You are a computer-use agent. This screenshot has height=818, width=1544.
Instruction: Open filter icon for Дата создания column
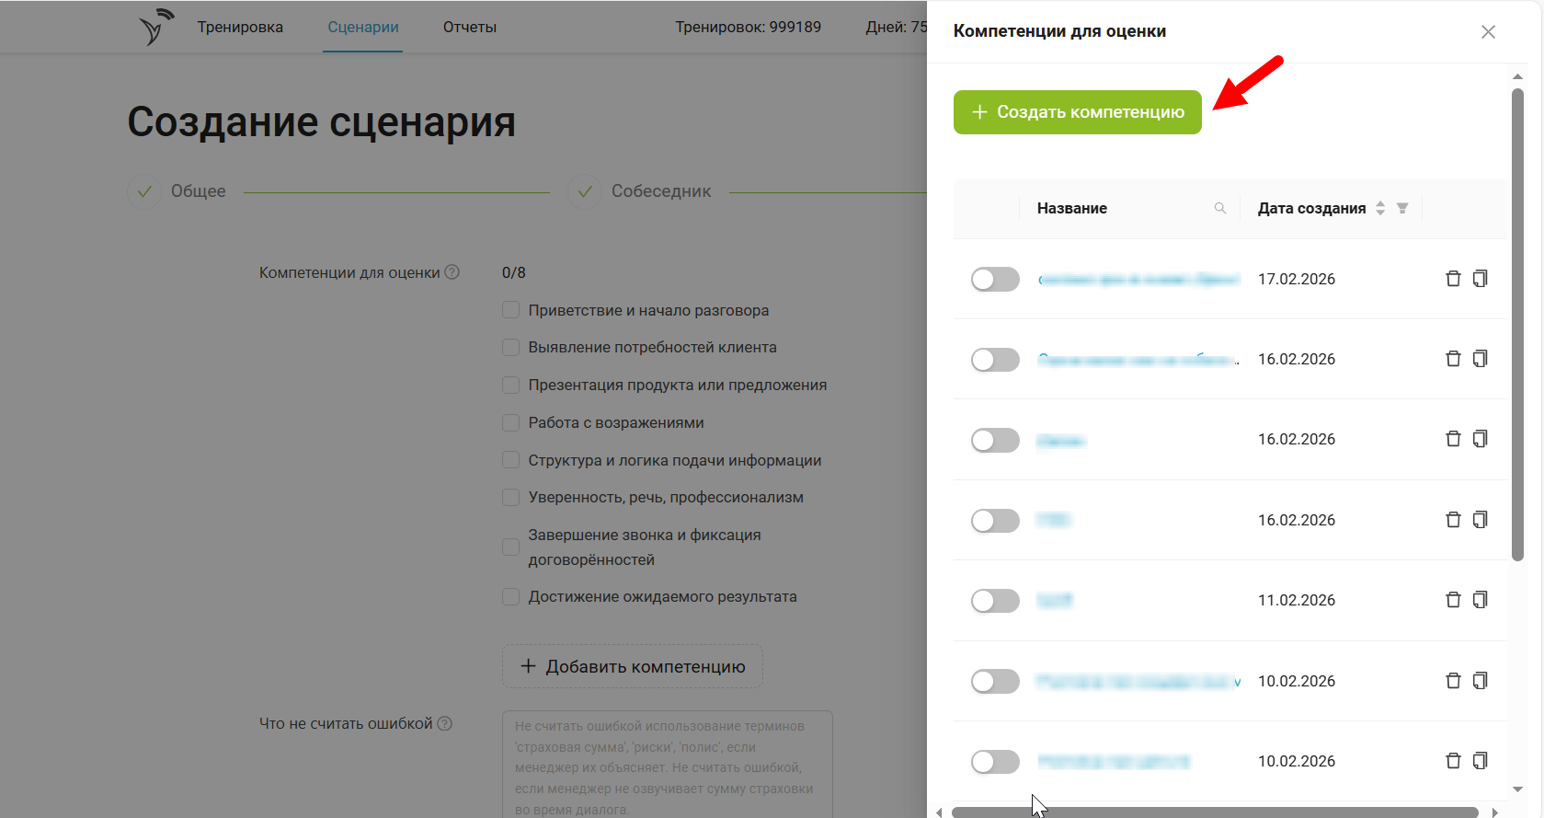(x=1402, y=208)
